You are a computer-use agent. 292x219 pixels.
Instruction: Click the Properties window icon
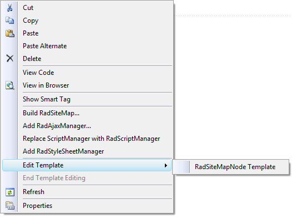point(9,206)
